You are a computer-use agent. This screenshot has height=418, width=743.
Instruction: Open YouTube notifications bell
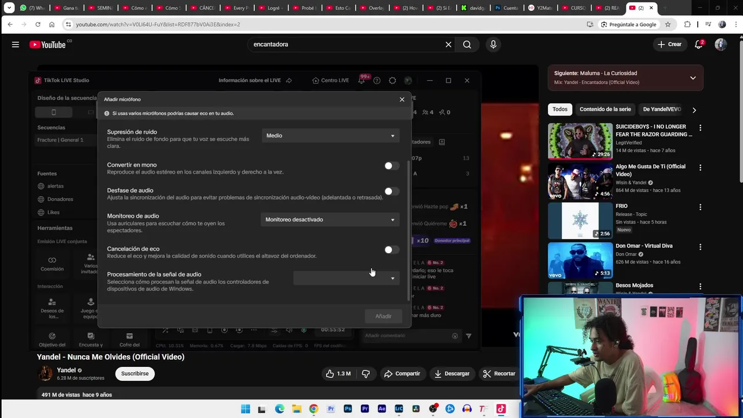tap(699, 44)
